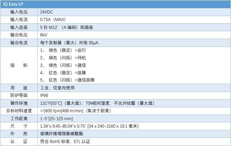The height and width of the screenshot is (146, 231).
Task: Click the 0.75A (MAX) value
Action: 53,20
